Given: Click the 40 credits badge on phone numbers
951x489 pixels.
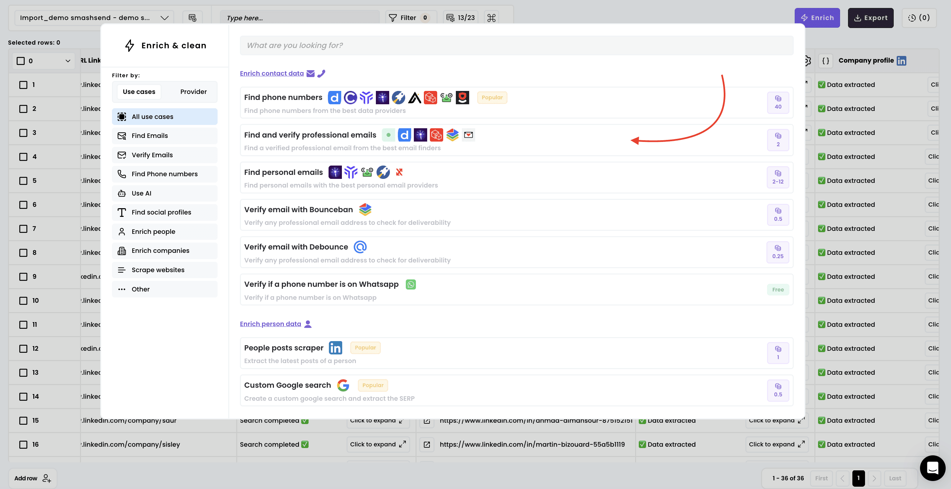Looking at the screenshot, I should coord(777,102).
